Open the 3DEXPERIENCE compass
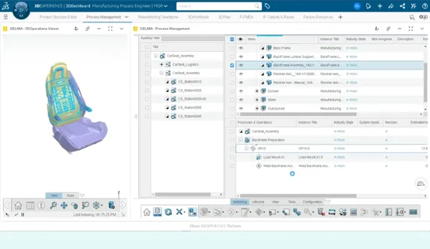Viewport: 430px width, 249px height. tap(21, 10)
